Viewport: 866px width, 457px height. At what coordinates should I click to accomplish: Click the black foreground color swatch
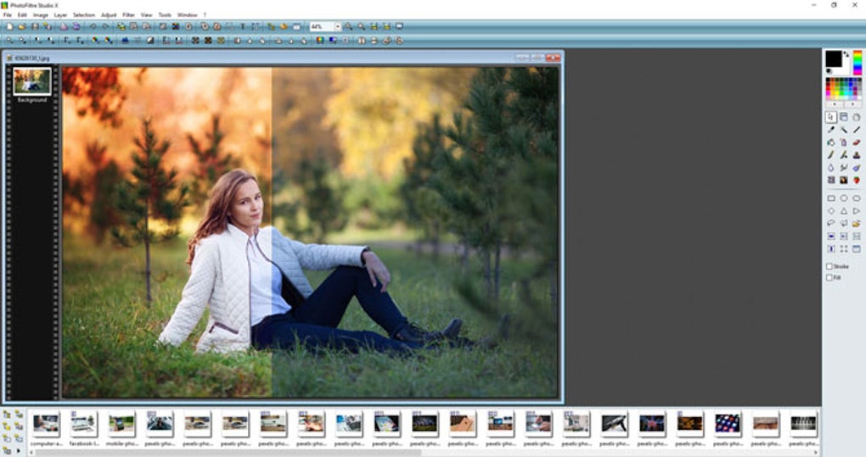tap(834, 59)
